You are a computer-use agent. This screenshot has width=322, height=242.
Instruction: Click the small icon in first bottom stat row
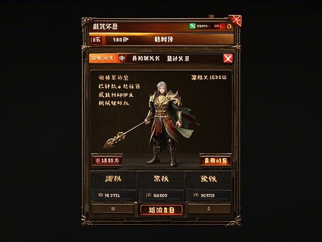pyautogui.click(x=100, y=195)
